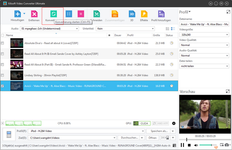Open the Audio track dropdown
The width and height of the screenshot is (232, 150).
(49, 29)
